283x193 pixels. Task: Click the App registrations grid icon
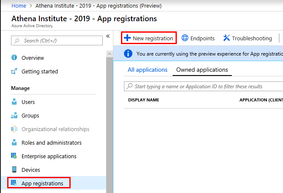(x=14, y=183)
